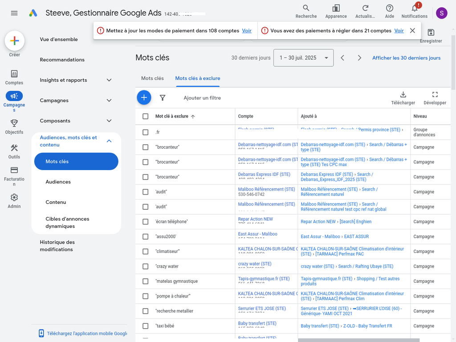The image size is (456, 342).
Task: Select the Mots clés à exclure tab
Action: pyautogui.click(x=197, y=78)
